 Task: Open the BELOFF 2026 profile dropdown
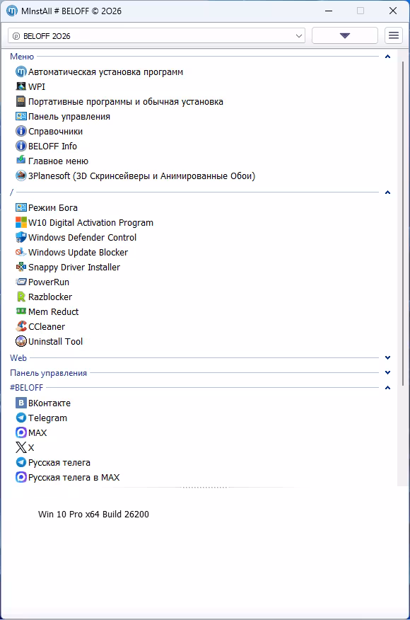click(156, 35)
